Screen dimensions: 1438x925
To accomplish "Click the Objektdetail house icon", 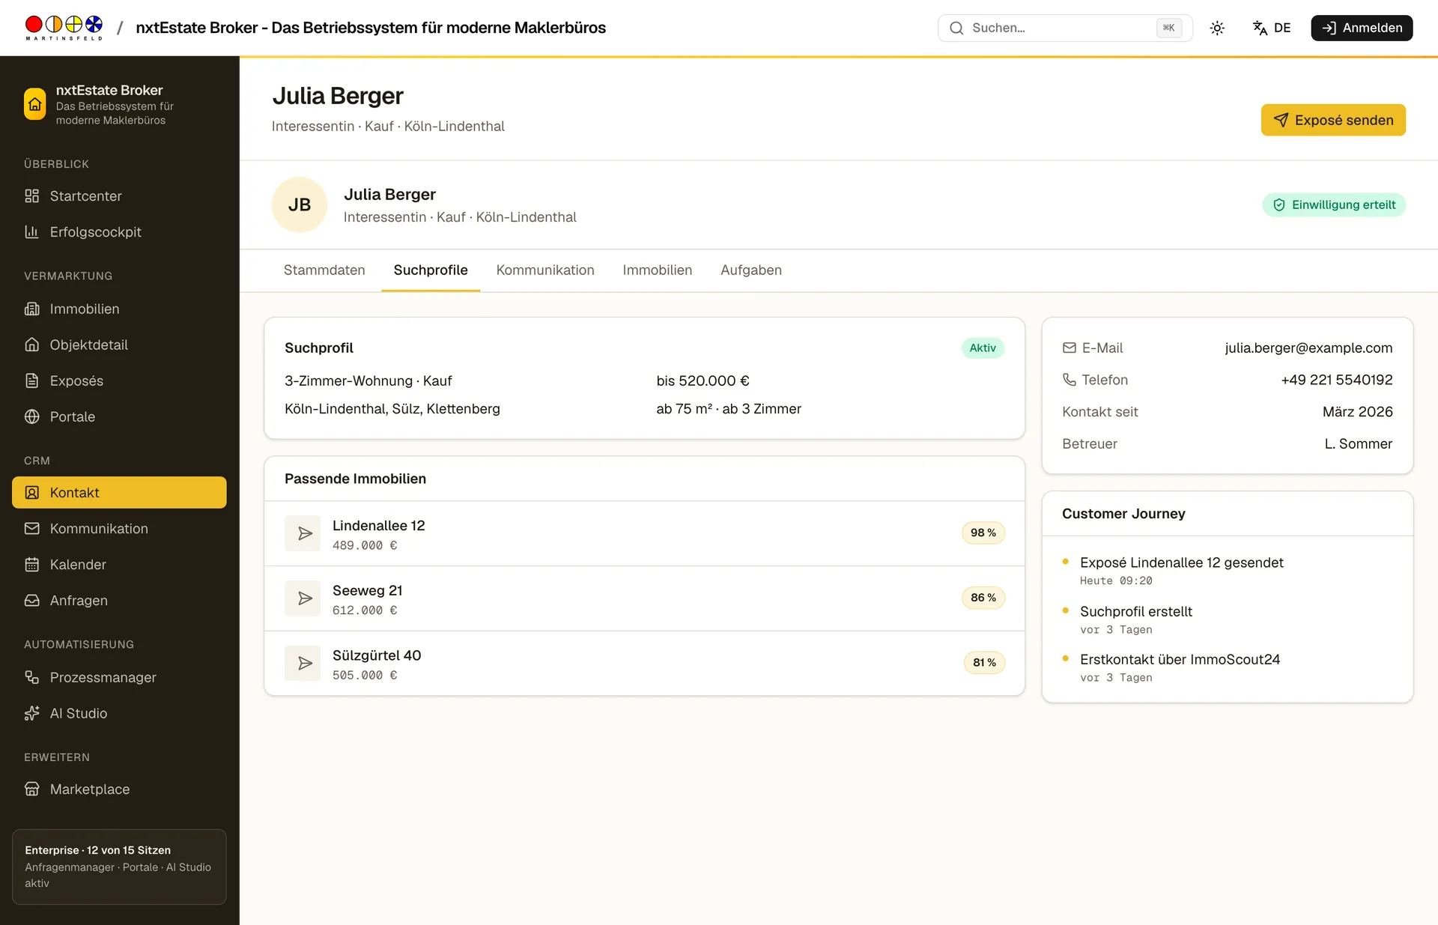I will coord(32,345).
